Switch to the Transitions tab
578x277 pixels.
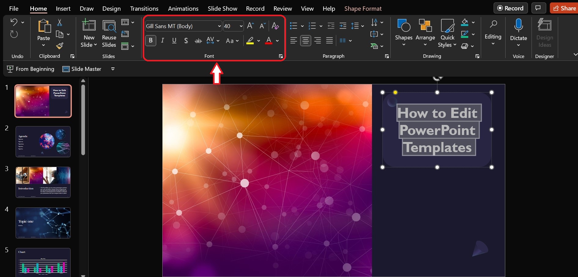[x=144, y=9]
